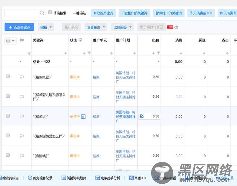The height and width of the screenshot is (186, 237).
Task: Check the "{格朗婴儿理发器怎么样}" row checkbox
Action: 8,96
